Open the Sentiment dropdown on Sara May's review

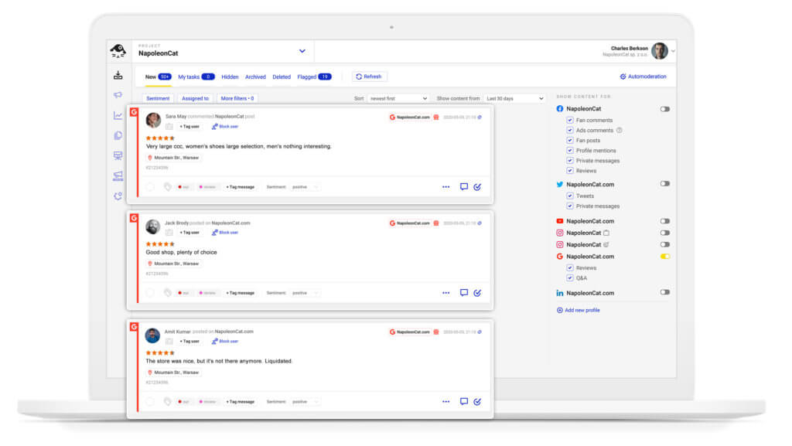[x=305, y=187]
